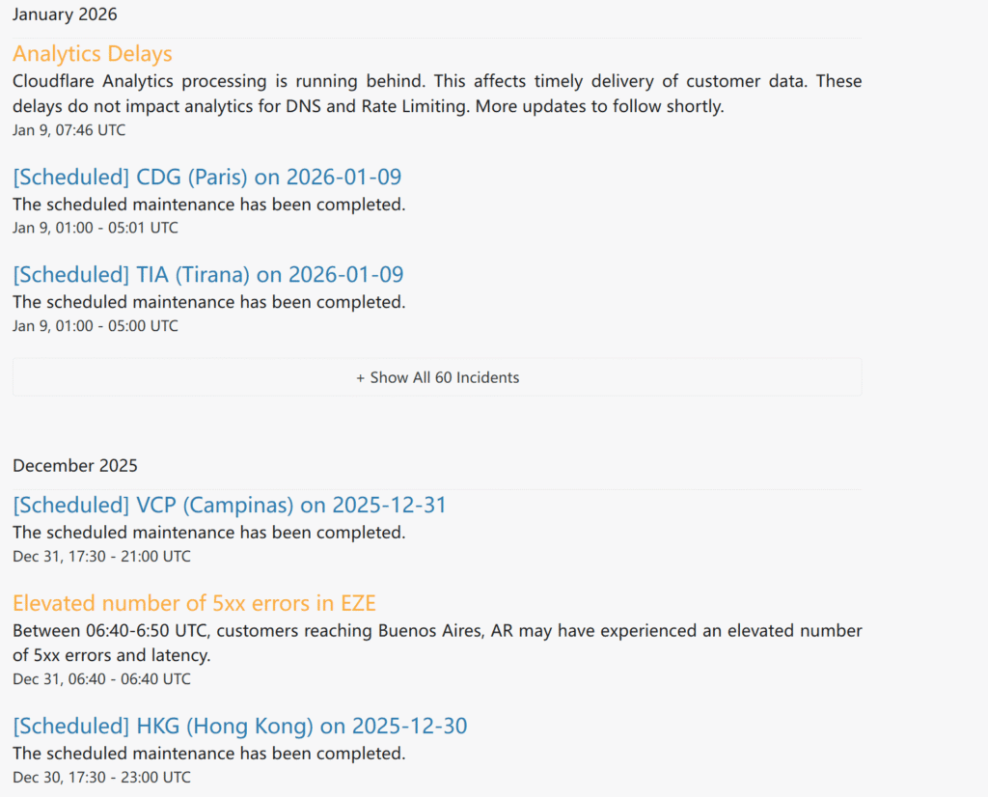Open the 2025-12-31 Campinas maintenance entry
The image size is (988, 797).
point(229,505)
